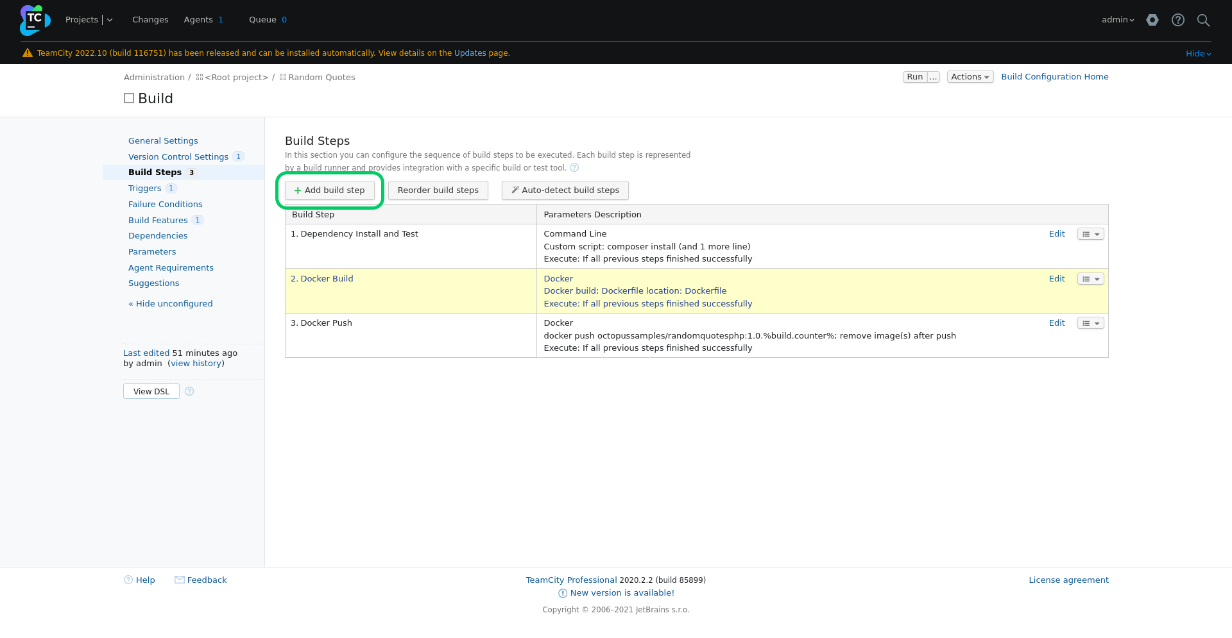Viewport: 1232px width, 638px height.
Task: Click the hexagon administration icon in header
Action: point(1152,20)
